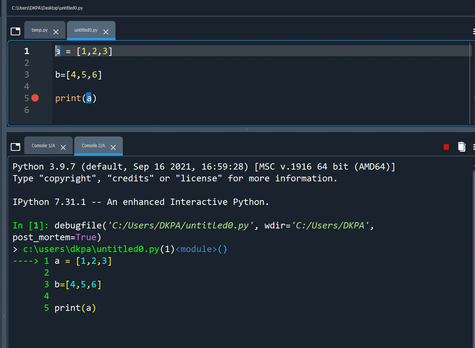
Task: Close the temp.py tab
Action: click(56, 32)
